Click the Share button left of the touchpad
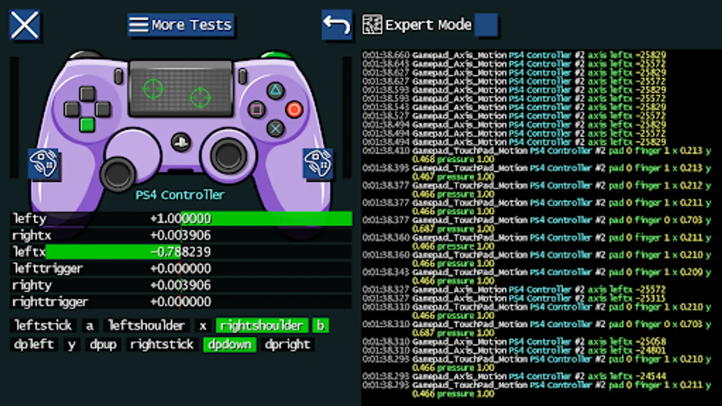The width and height of the screenshot is (722, 406). pyautogui.click(x=119, y=76)
